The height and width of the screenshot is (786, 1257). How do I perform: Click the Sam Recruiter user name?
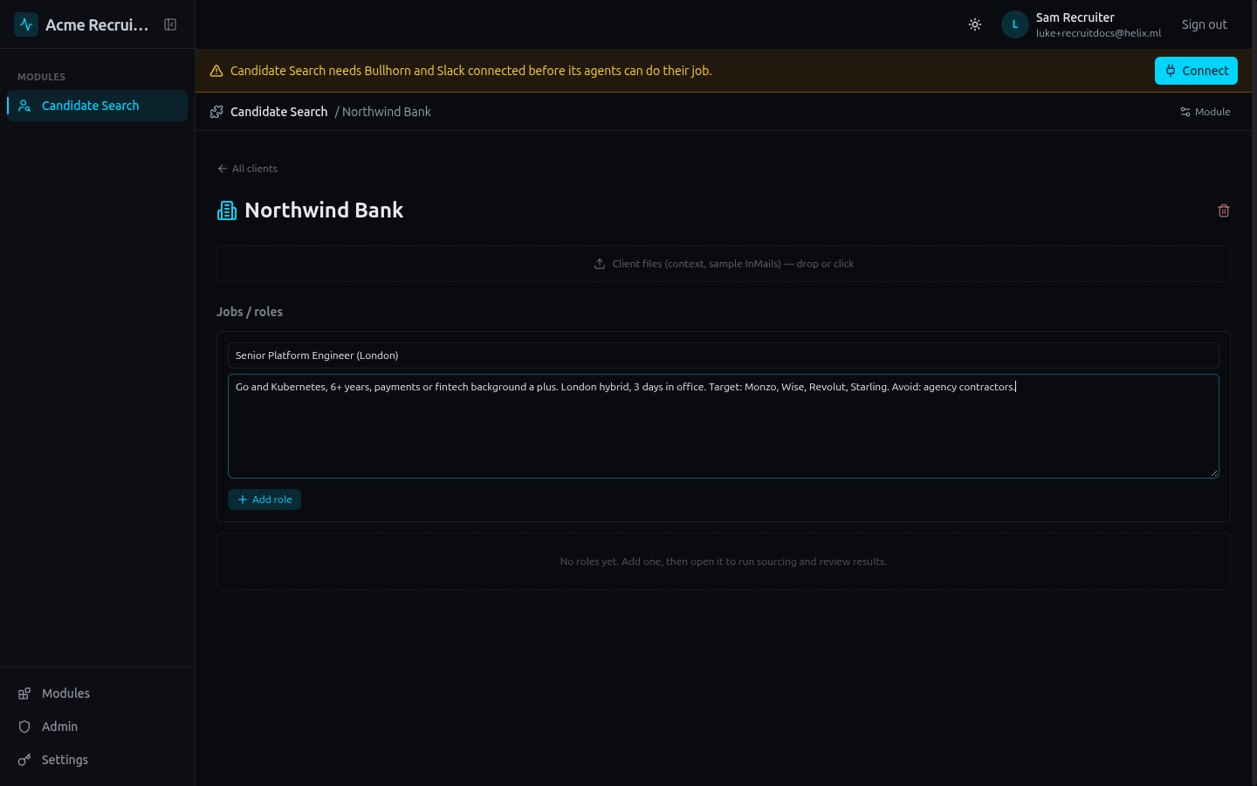point(1075,17)
